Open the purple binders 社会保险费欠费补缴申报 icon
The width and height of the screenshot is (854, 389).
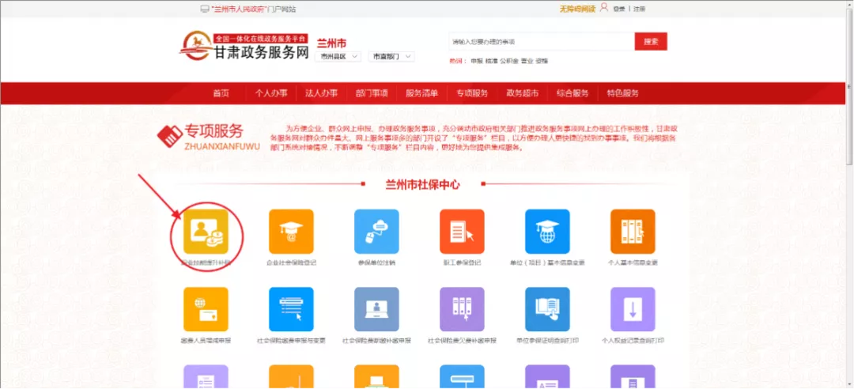coord(462,309)
